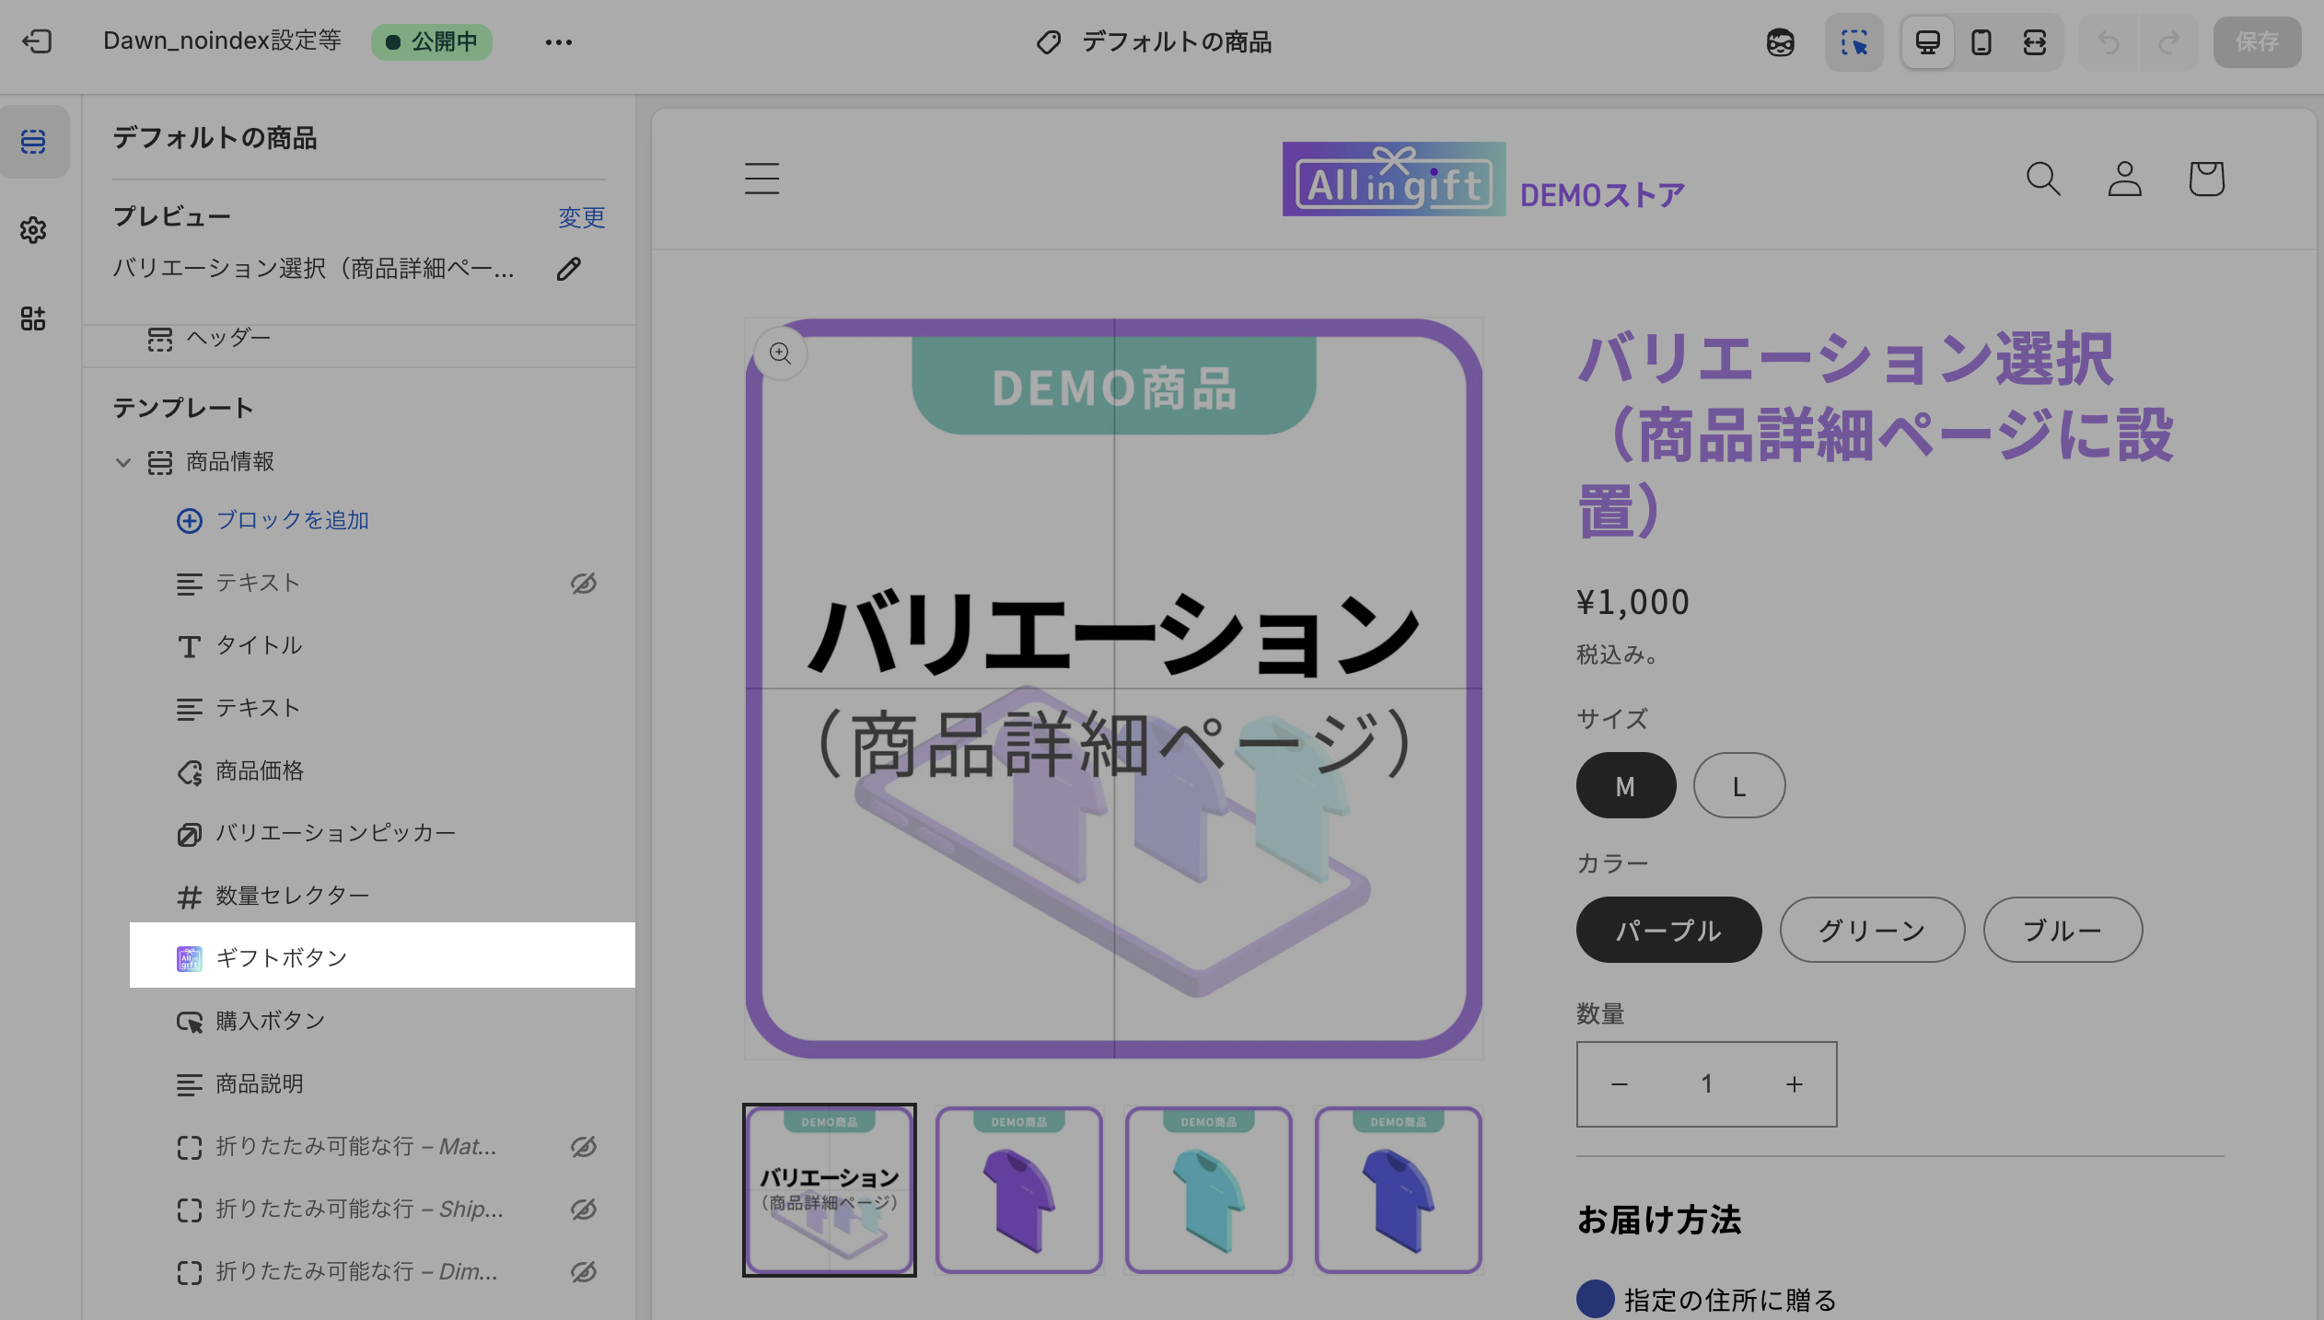
Task: Open the three-dots theme actions menu
Action: pos(558,42)
